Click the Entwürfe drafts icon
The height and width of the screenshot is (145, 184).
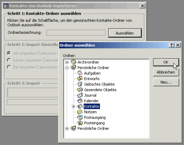coord(80,79)
